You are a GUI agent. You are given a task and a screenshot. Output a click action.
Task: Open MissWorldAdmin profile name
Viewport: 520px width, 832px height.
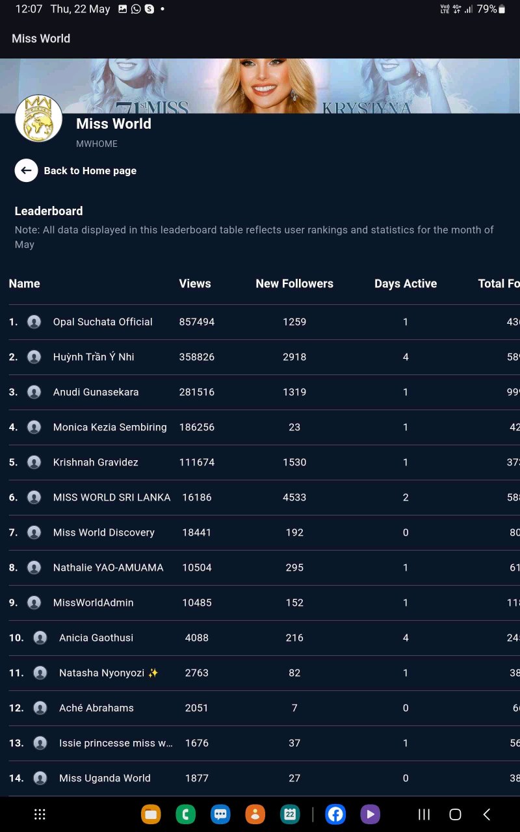tap(93, 603)
